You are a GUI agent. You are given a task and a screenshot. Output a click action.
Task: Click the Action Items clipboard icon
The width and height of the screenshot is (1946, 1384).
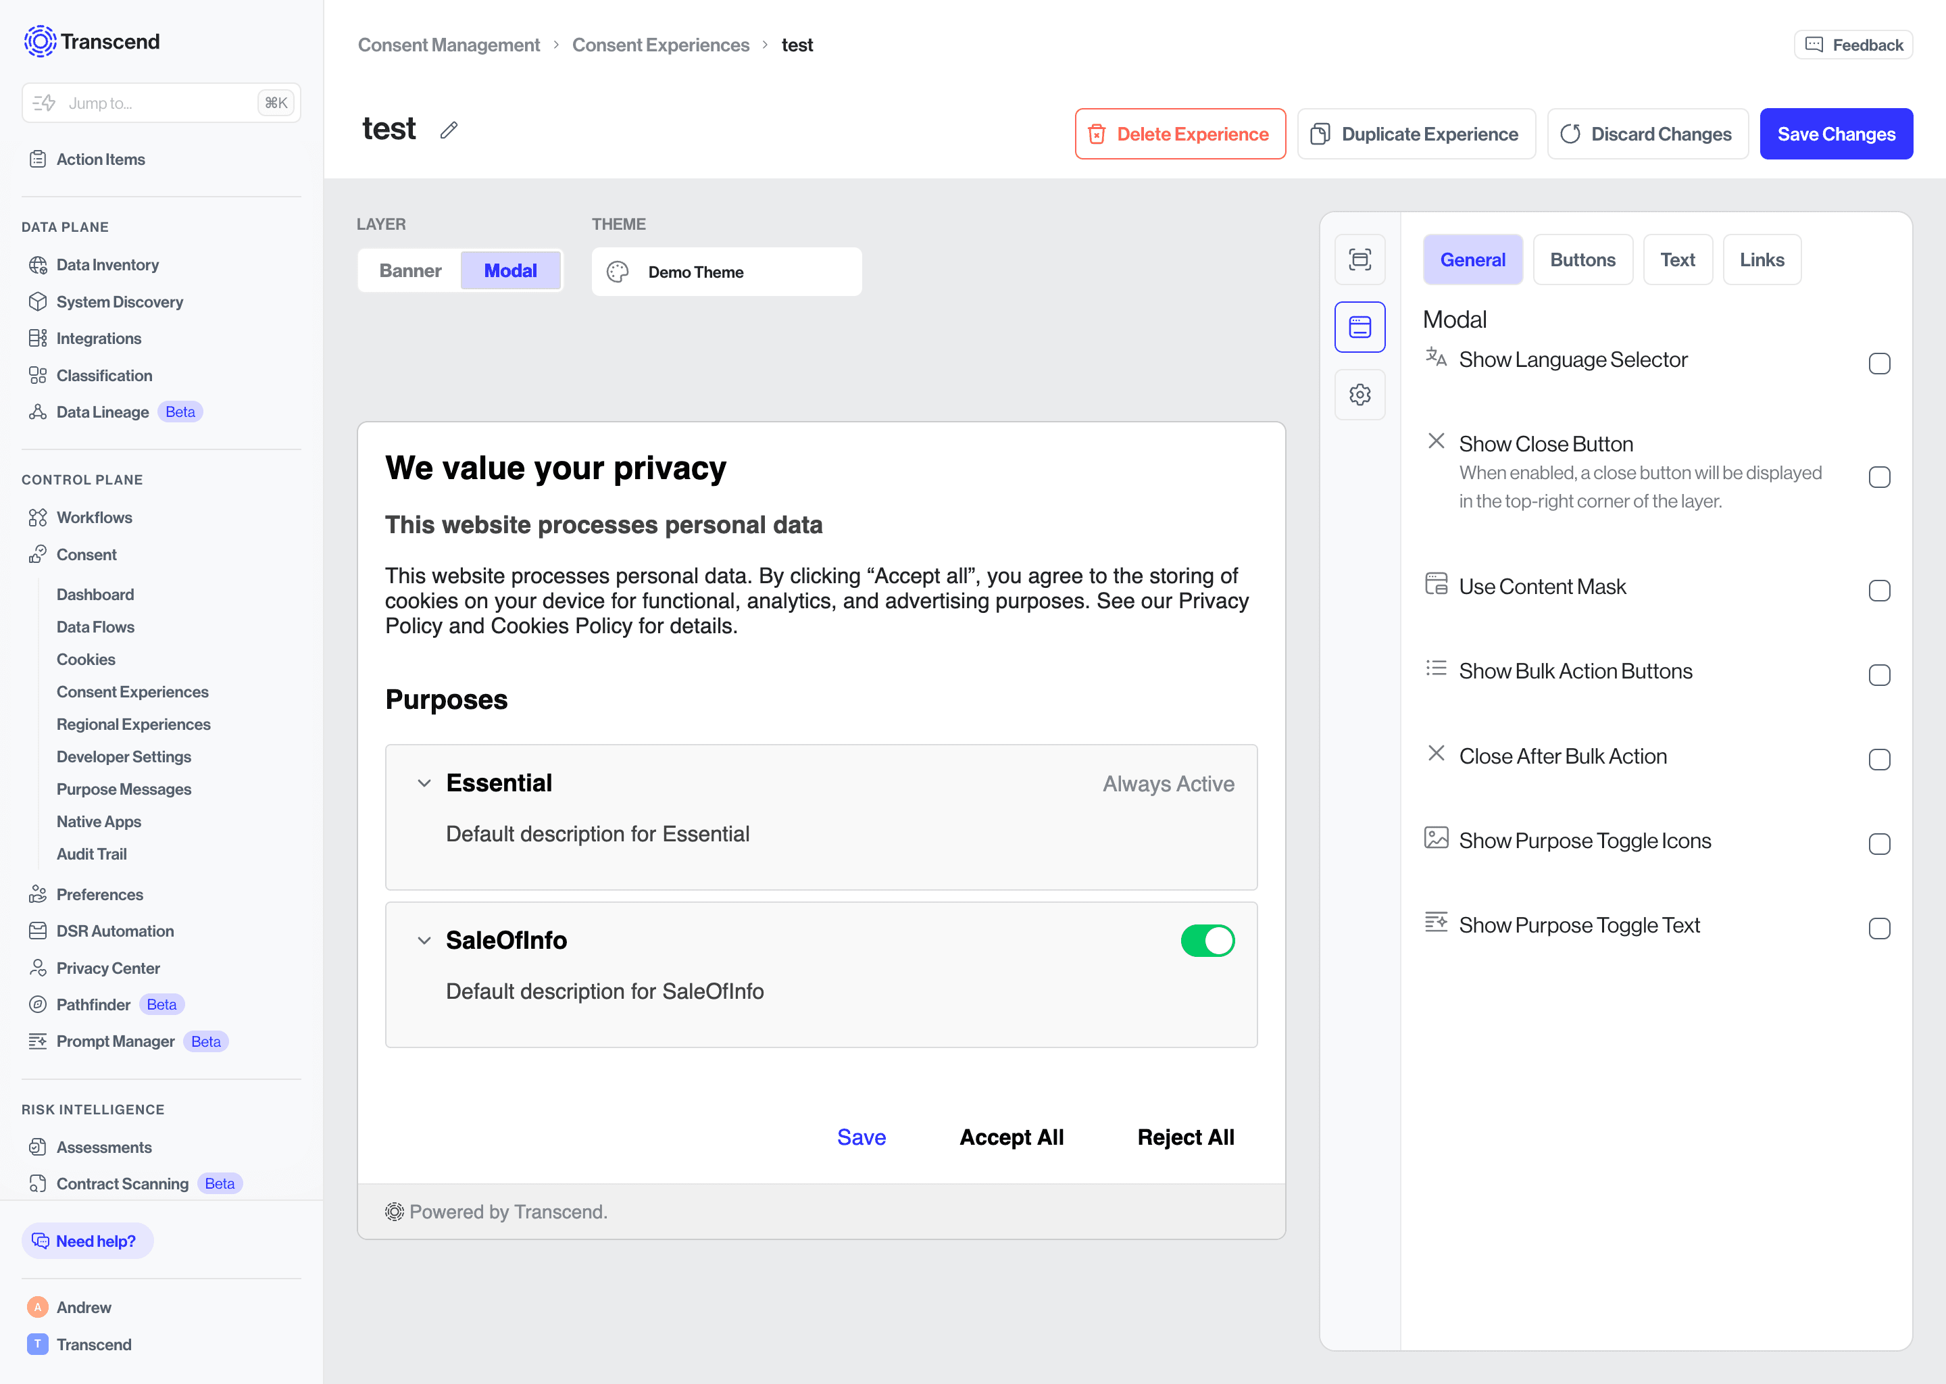[x=37, y=159]
